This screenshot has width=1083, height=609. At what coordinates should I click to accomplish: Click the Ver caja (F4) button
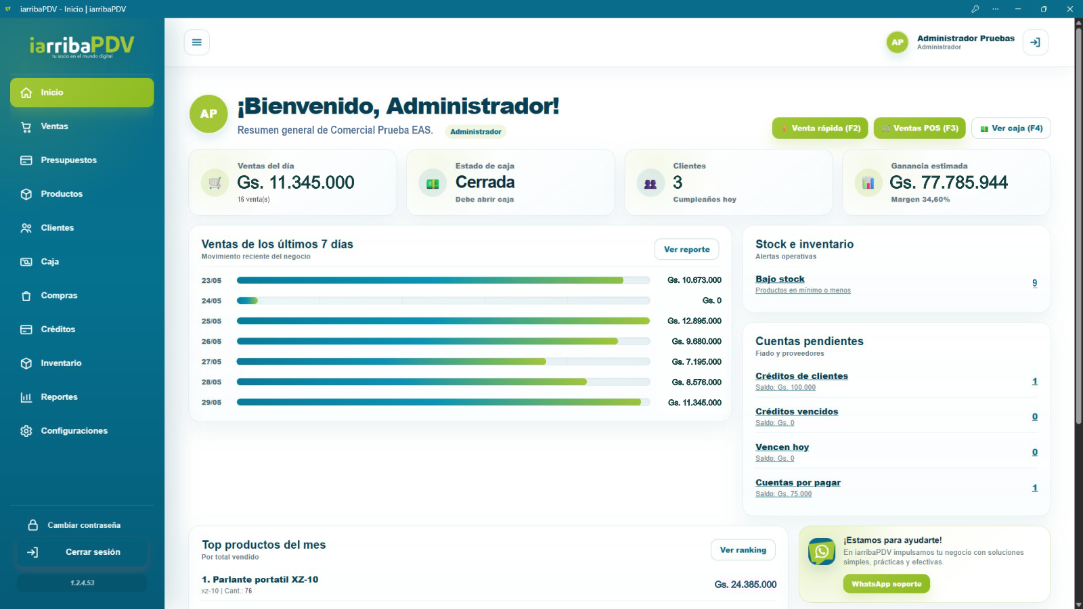coord(1011,128)
